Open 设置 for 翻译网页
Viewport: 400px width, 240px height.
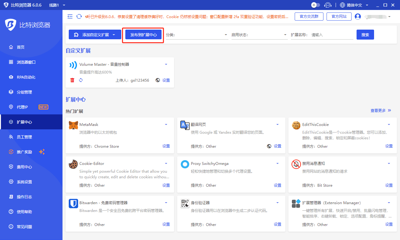[x=277, y=146]
